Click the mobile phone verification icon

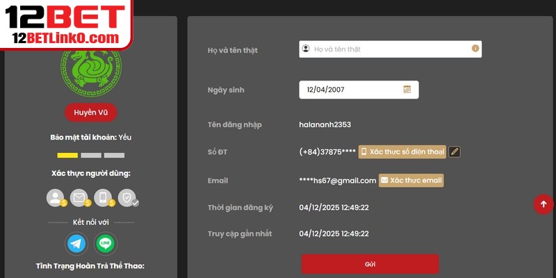[x=103, y=198]
